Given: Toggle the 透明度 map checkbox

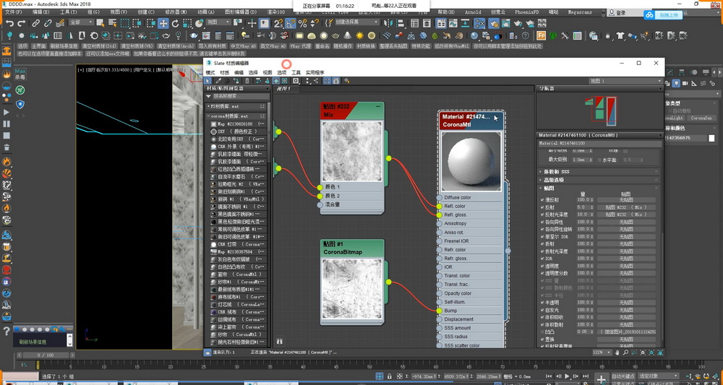Looking at the screenshot, I should point(542,266).
